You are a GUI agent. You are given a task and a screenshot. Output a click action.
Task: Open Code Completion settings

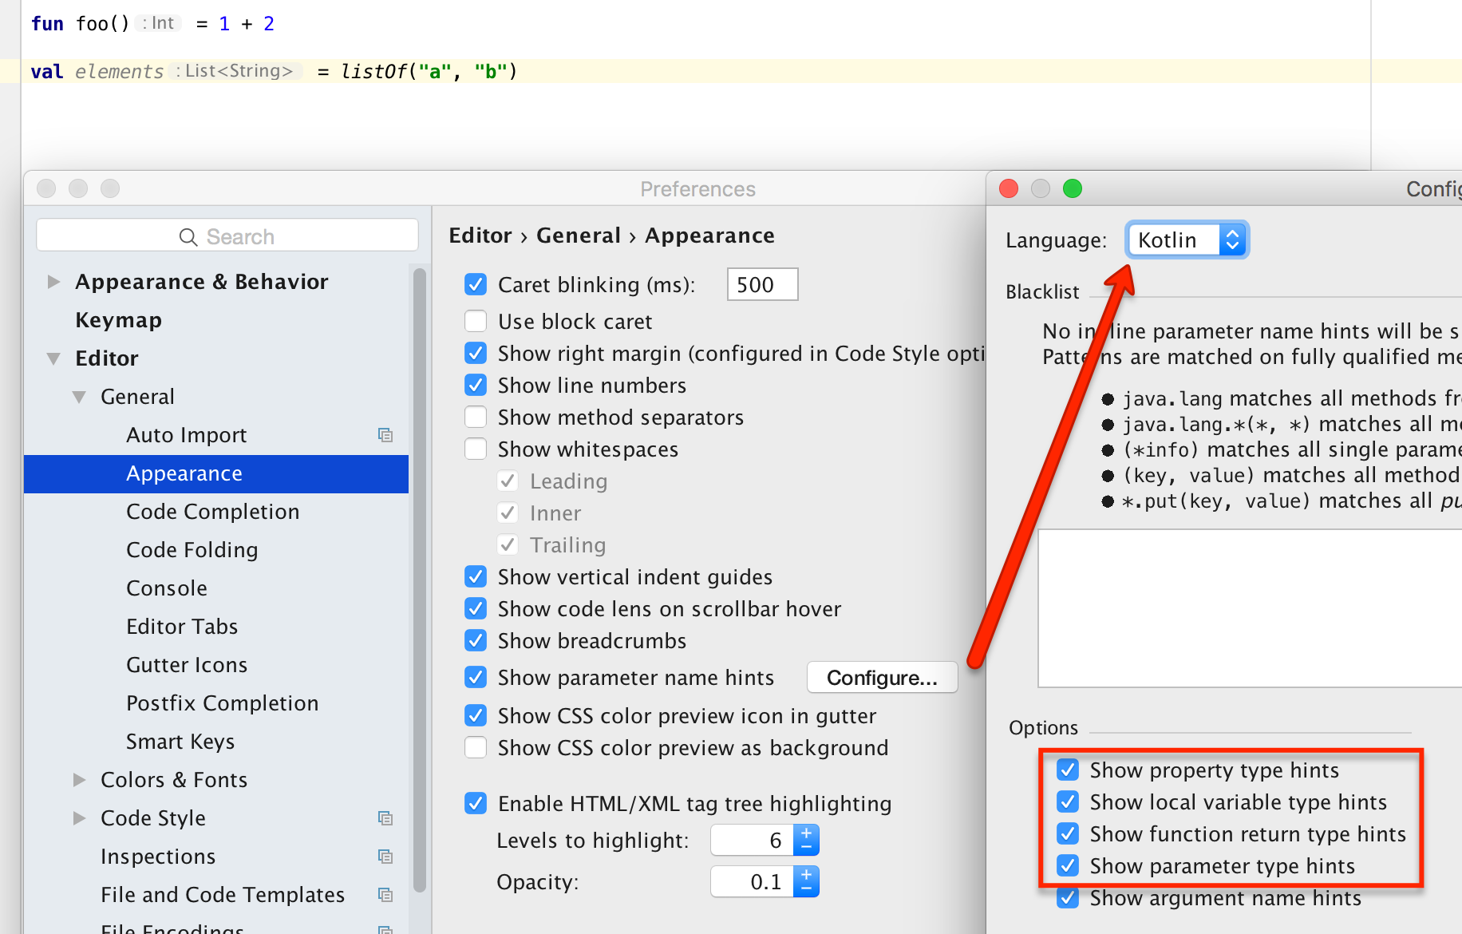pos(213,512)
